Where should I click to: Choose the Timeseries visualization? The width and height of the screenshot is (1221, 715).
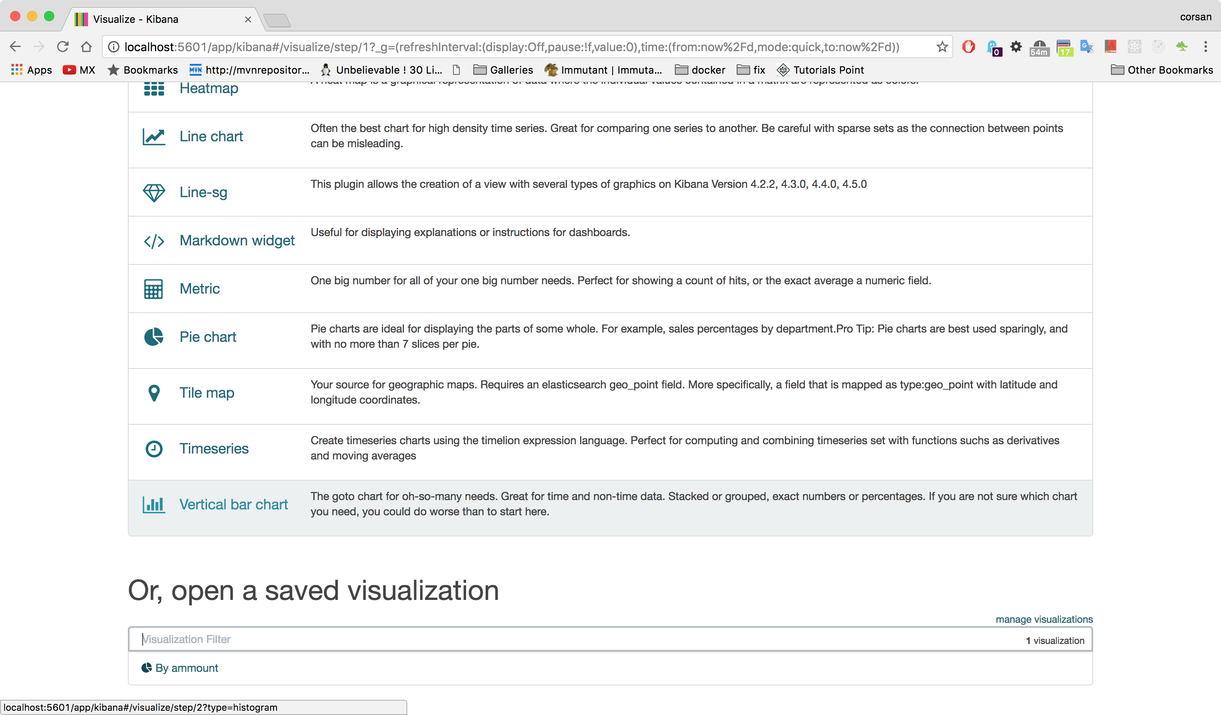click(x=214, y=449)
